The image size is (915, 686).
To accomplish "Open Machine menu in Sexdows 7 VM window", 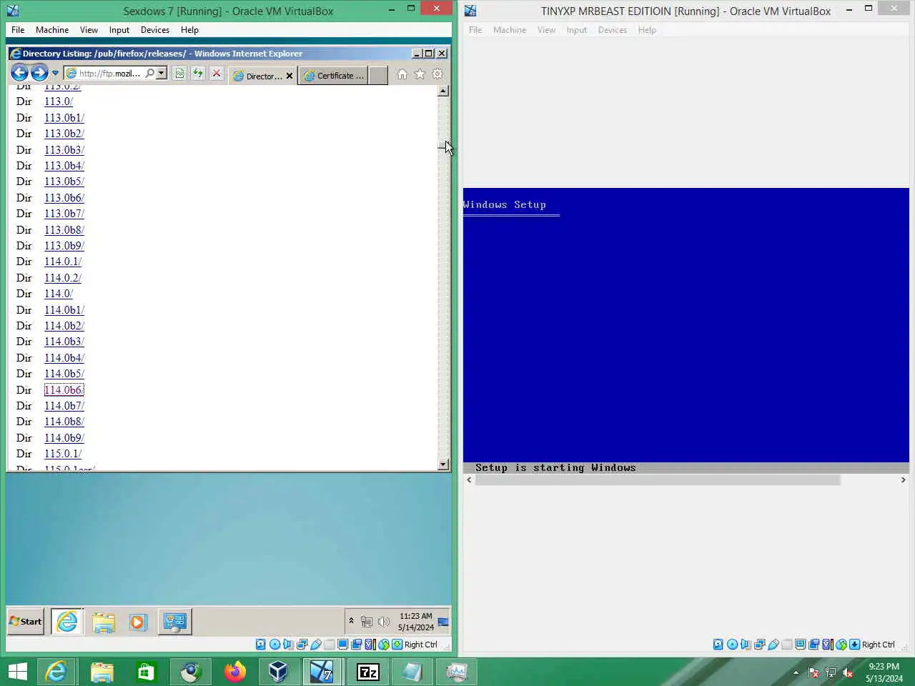I will pyautogui.click(x=52, y=30).
